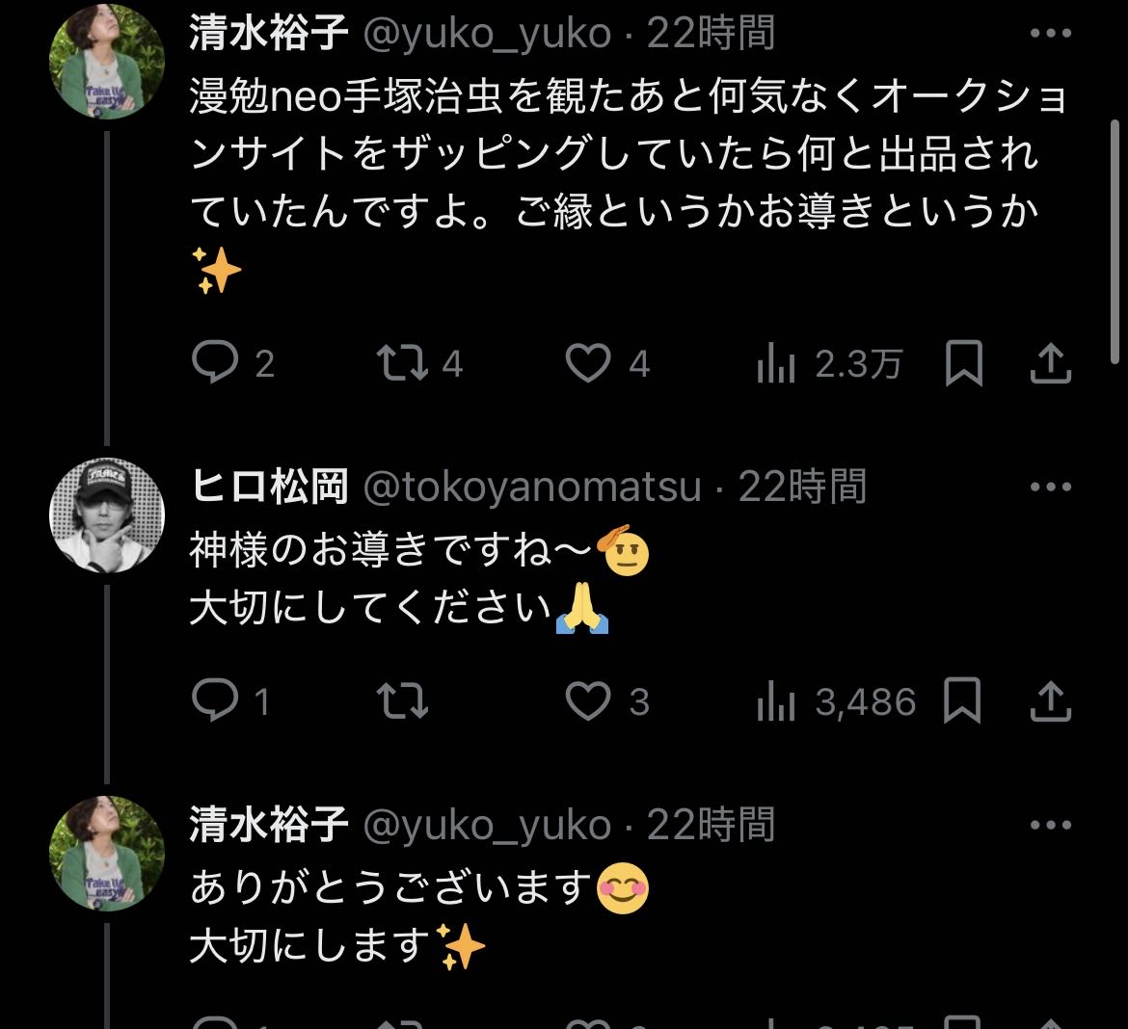The width and height of the screenshot is (1128, 1029).
Task: View analytics showing 2.3万 views
Action: [x=776, y=364]
